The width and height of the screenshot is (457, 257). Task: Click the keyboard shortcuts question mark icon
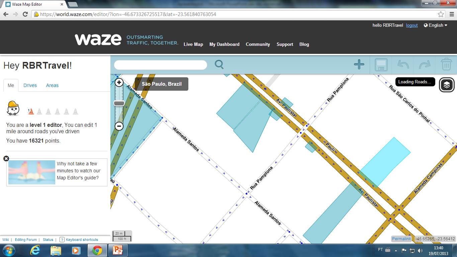(62, 240)
